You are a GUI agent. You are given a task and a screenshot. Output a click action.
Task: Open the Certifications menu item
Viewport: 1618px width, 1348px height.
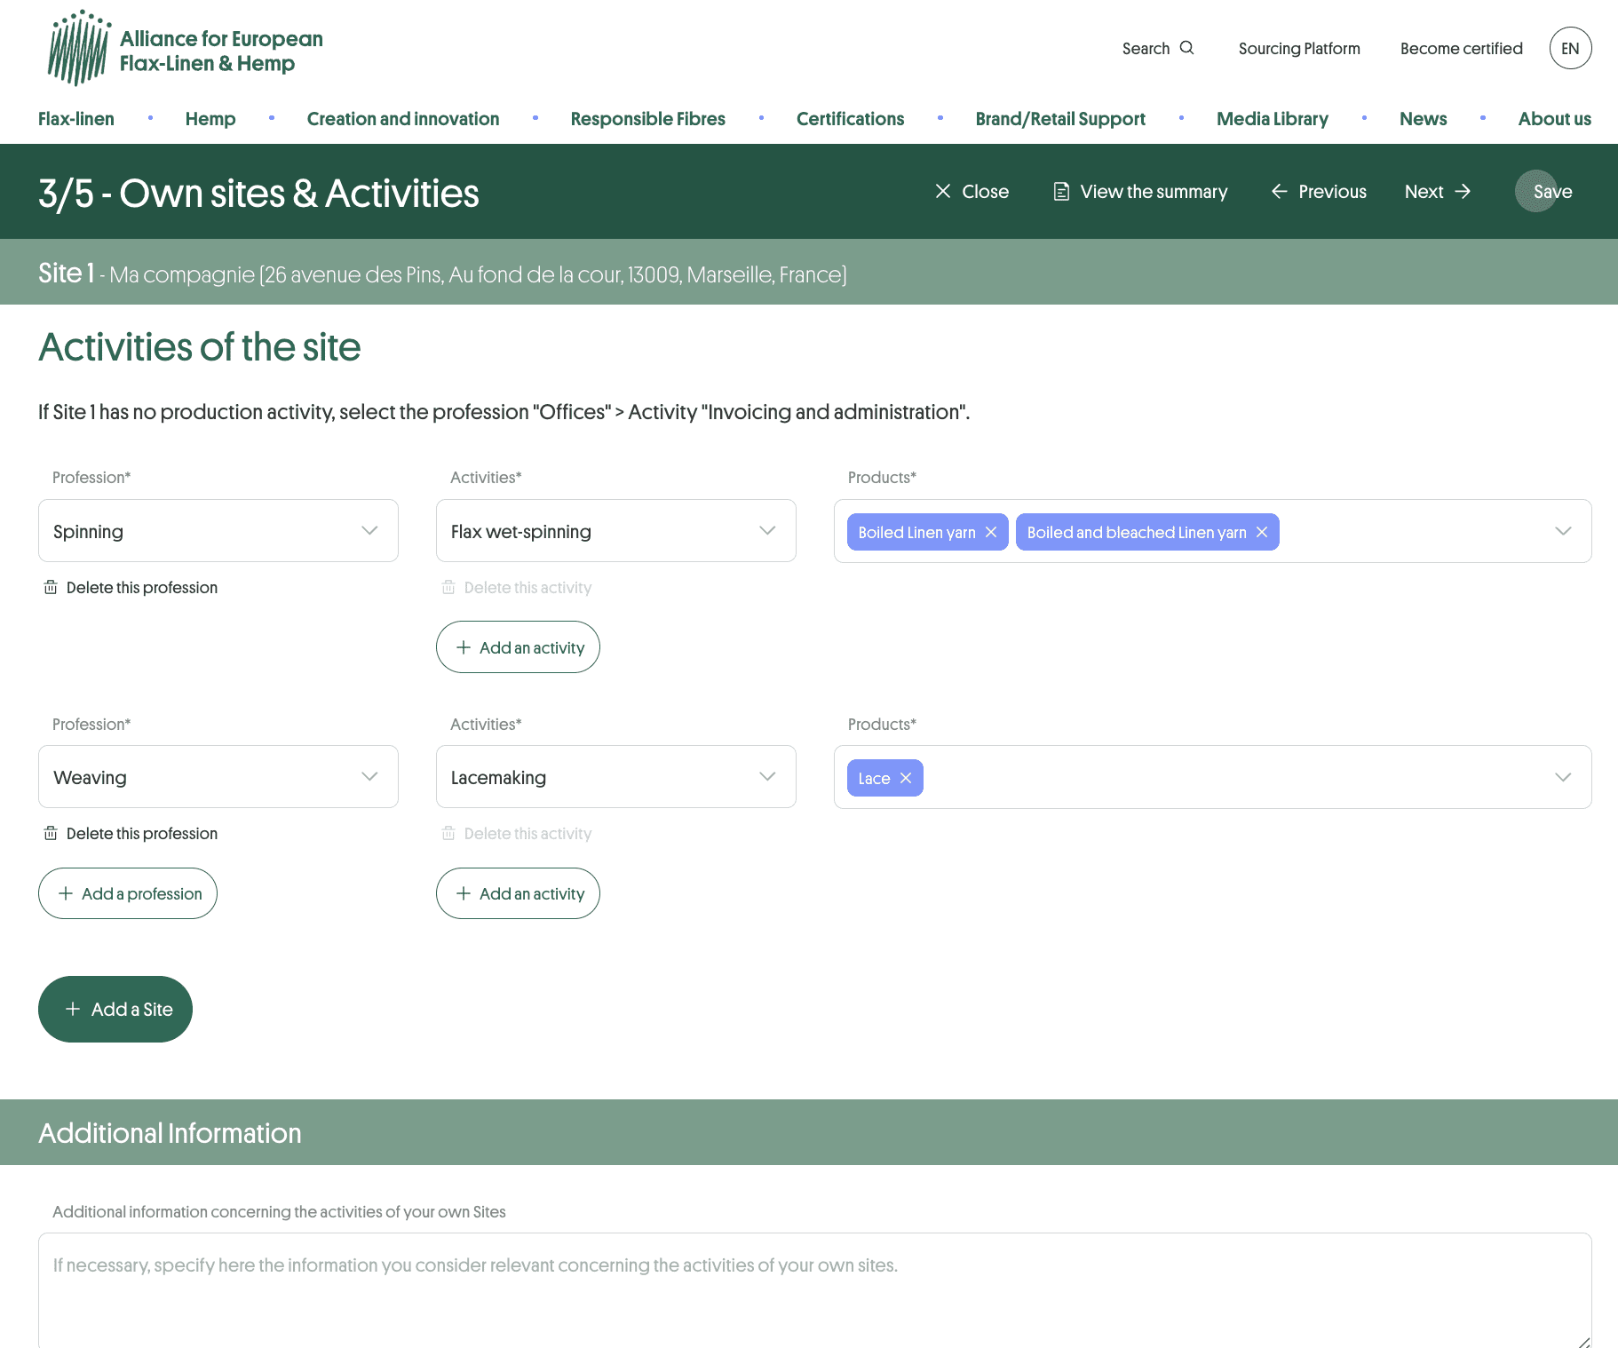click(850, 119)
